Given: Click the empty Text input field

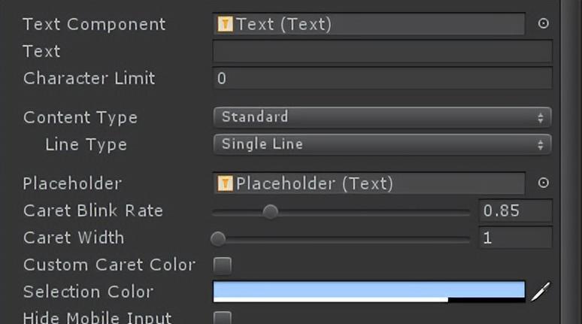Looking at the screenshot, I should [x=382, y=51].
